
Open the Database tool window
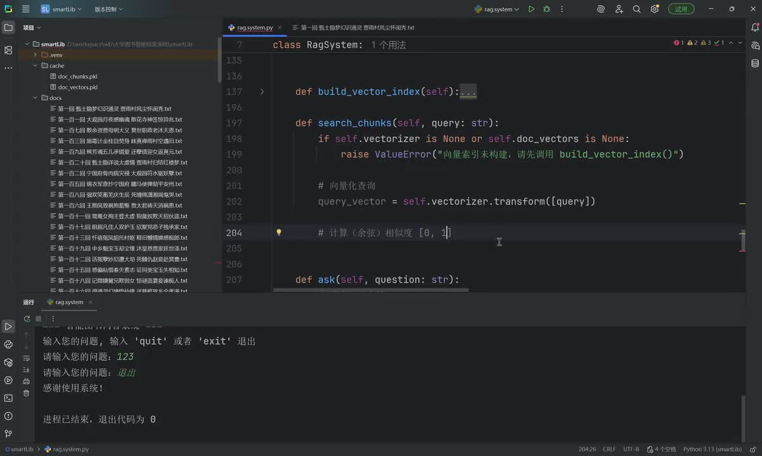coord(755,63)
